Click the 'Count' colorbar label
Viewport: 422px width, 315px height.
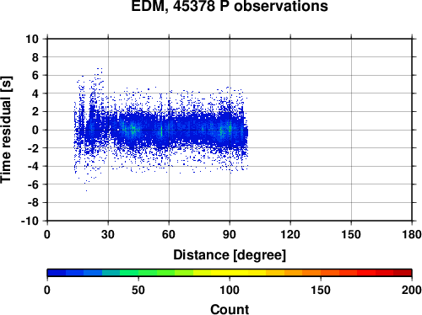(x=230, y=309)
